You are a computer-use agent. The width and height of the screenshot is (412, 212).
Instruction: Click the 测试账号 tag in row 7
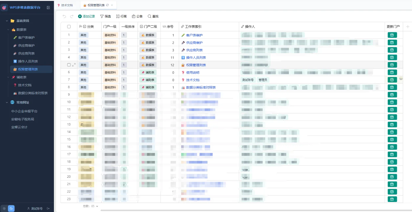[x=248, y=80]
